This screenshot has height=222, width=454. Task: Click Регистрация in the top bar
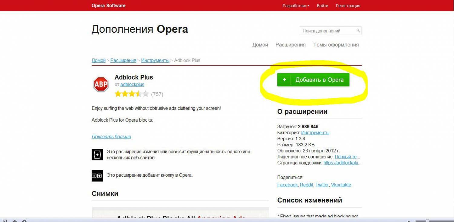tap(348, 6)
